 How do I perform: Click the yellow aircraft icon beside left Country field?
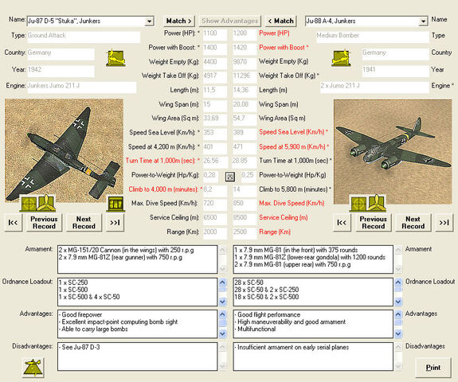[116, 58]
